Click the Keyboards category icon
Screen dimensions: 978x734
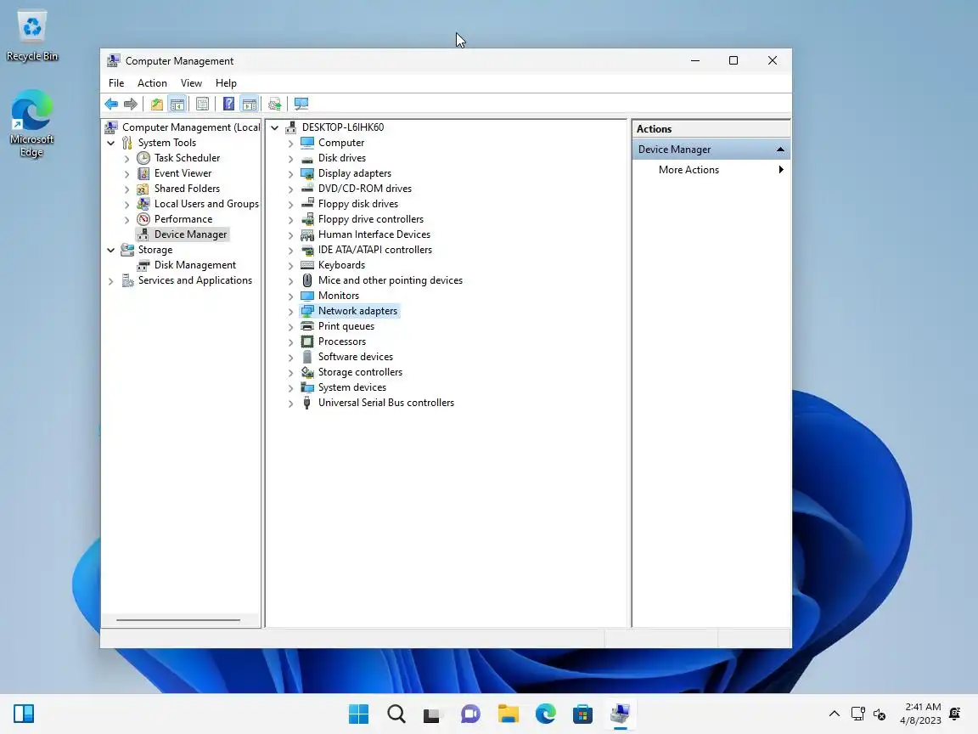click(306, 265)
